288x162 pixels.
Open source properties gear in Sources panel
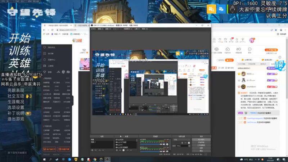[123, 150]
